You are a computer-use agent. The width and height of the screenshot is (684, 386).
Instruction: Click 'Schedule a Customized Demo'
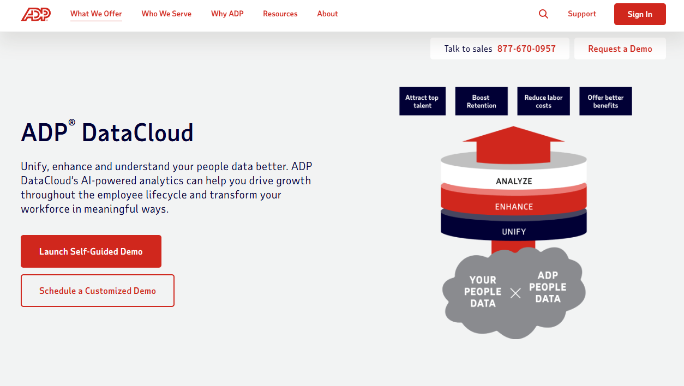point(97,290)
